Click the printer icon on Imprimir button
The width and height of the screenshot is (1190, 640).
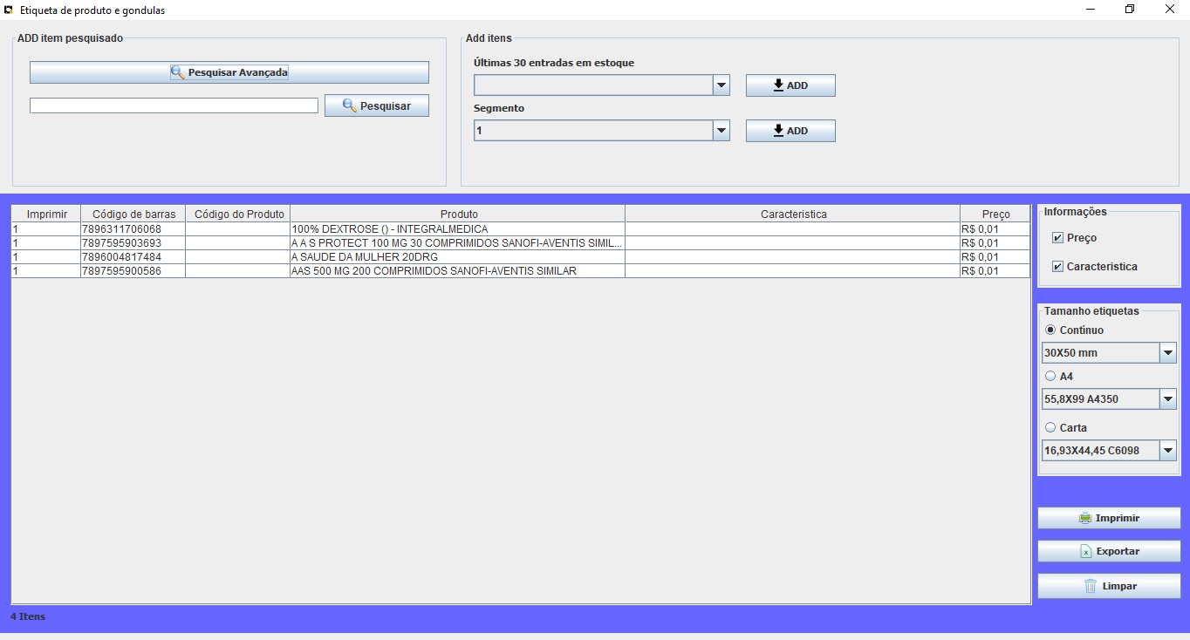coord(1084,518)
